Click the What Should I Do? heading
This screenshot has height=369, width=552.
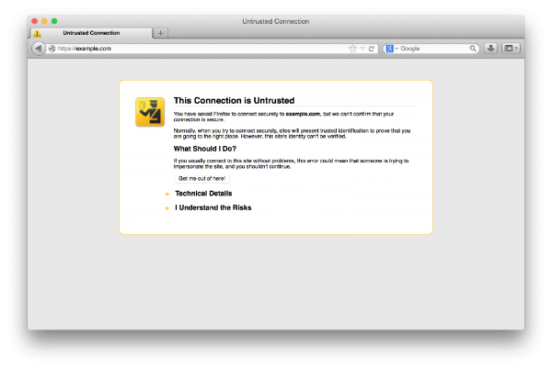point(205,149)
